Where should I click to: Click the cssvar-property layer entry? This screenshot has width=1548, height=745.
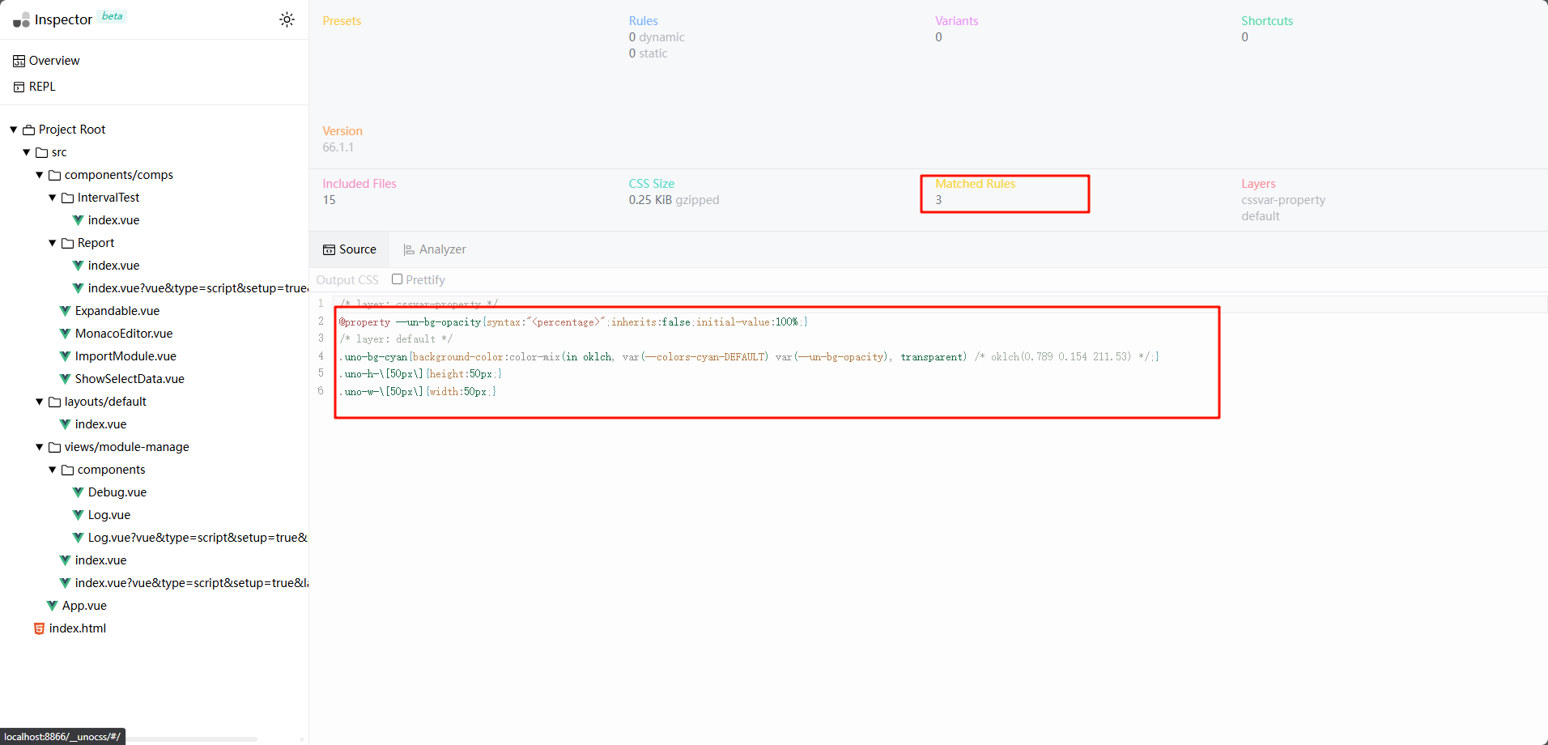[x=1283, y=200]
